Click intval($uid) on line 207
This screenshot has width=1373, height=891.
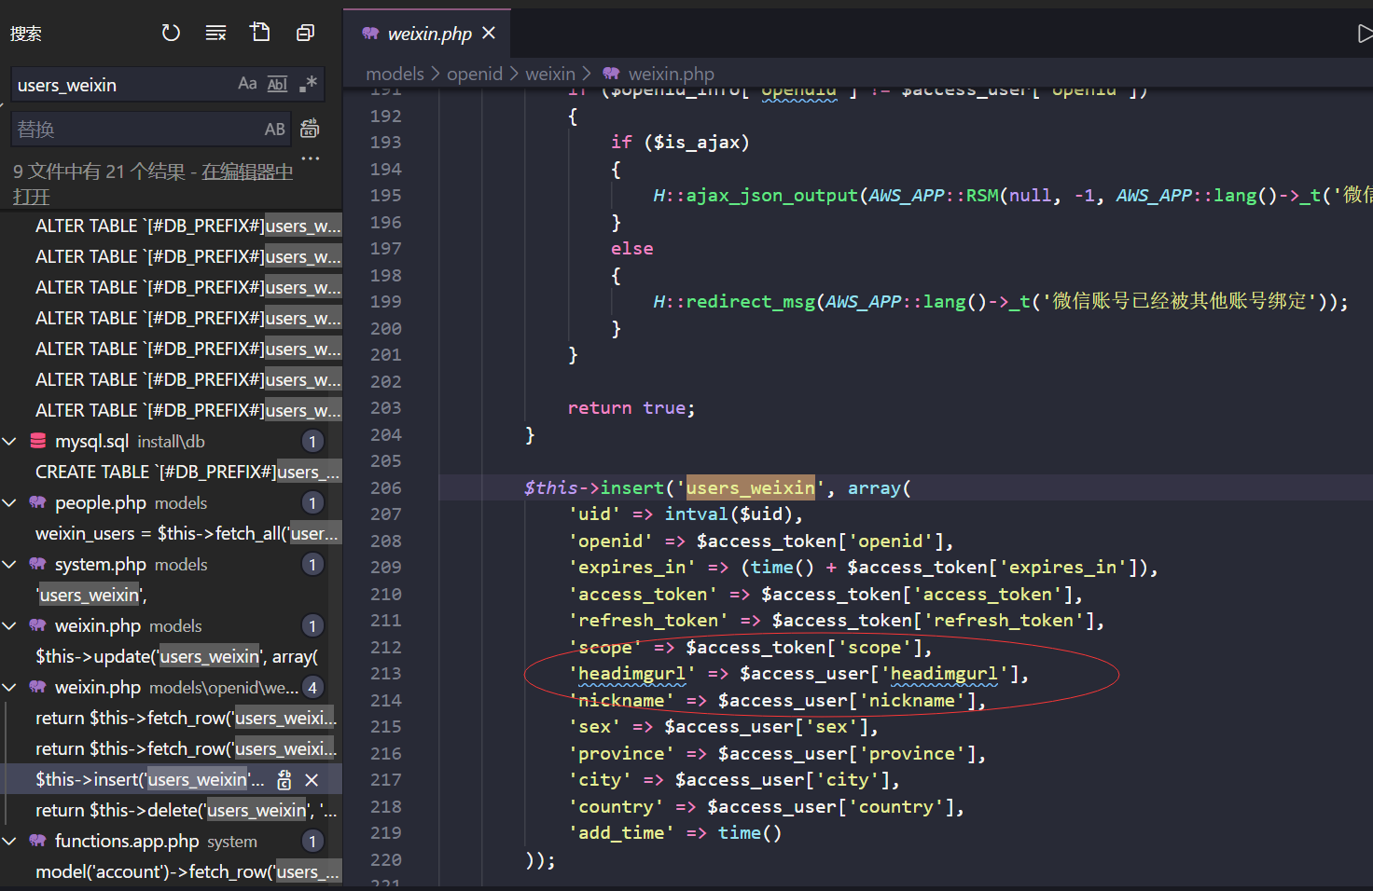(x=728, y=514)
